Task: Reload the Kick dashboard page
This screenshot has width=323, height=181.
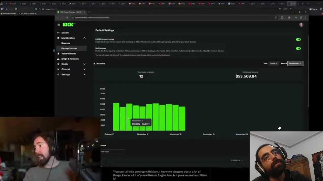Action: 67,18
